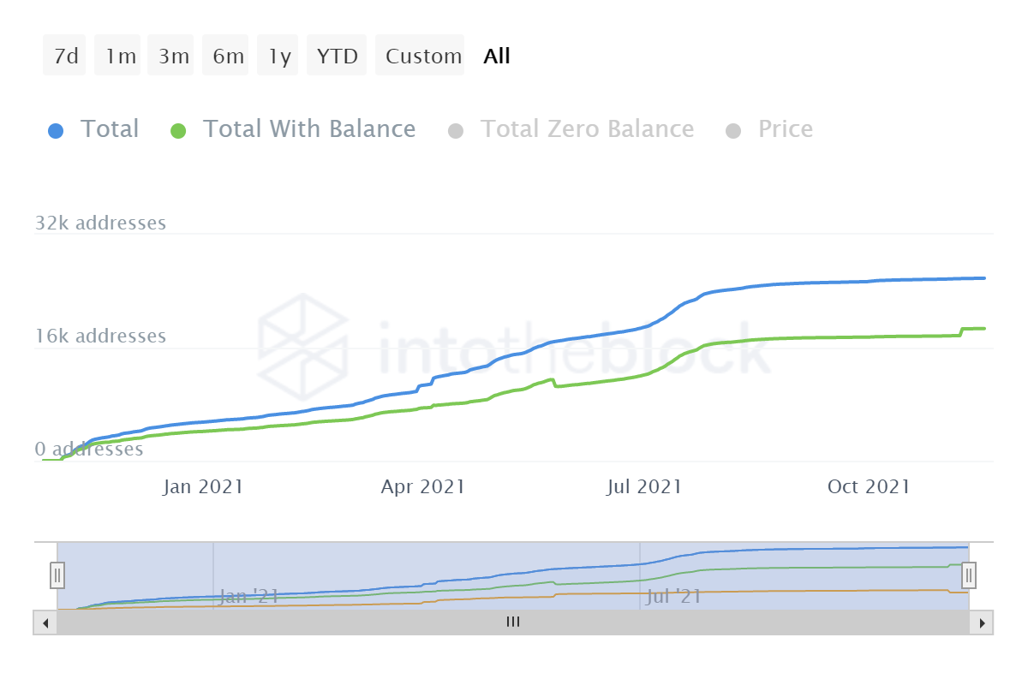The height and width of the screenshot is (685, 1028).
Task: Choose the 6m time range
Action: click(228, 57)
